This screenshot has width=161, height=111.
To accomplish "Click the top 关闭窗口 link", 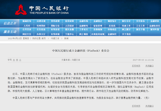I will point(149,66).
